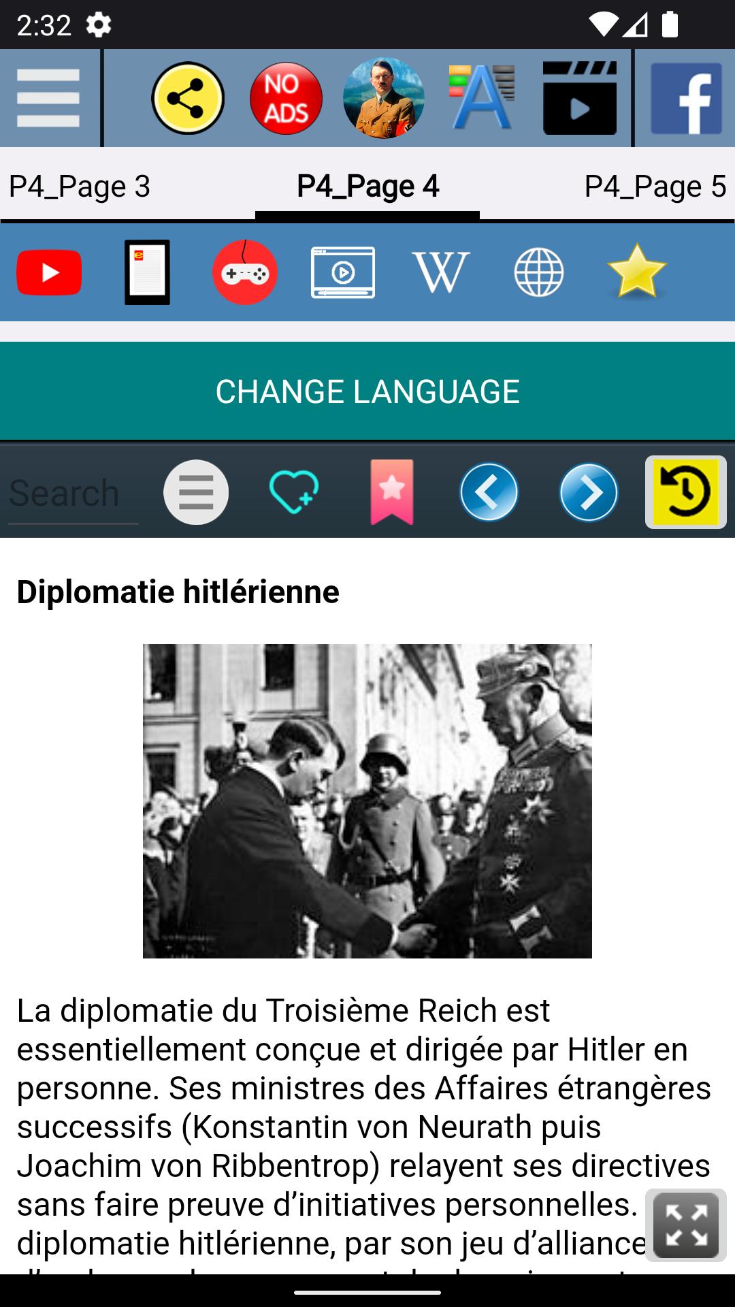Open the YouTube icon
Screen dimensions: 735x1307
click(x=49, y=272)
